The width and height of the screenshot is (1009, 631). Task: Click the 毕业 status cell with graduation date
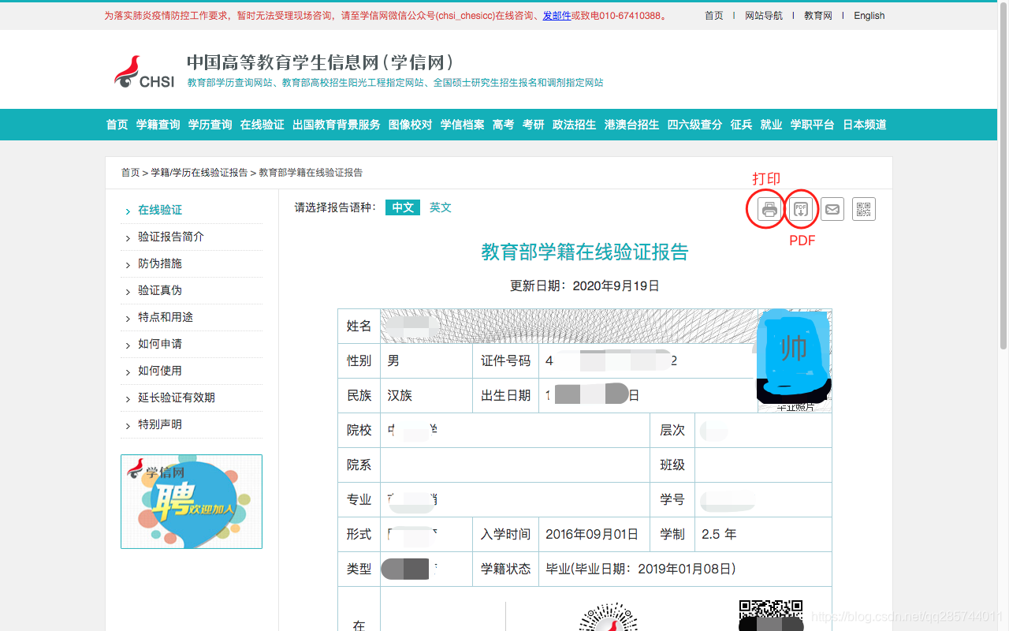point(685,569)
